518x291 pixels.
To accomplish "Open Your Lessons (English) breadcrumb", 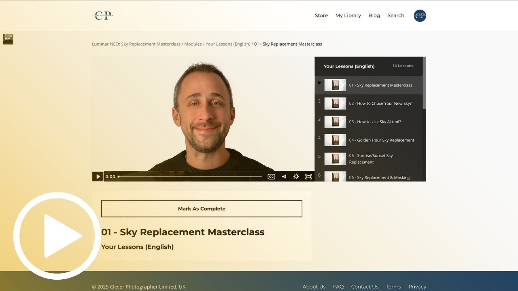I will pyautogui.click(x=228, y=44).
